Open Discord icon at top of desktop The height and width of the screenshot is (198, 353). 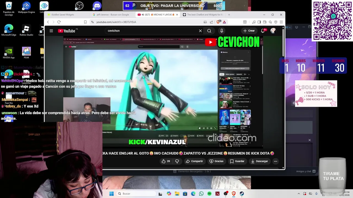(97, 5)
